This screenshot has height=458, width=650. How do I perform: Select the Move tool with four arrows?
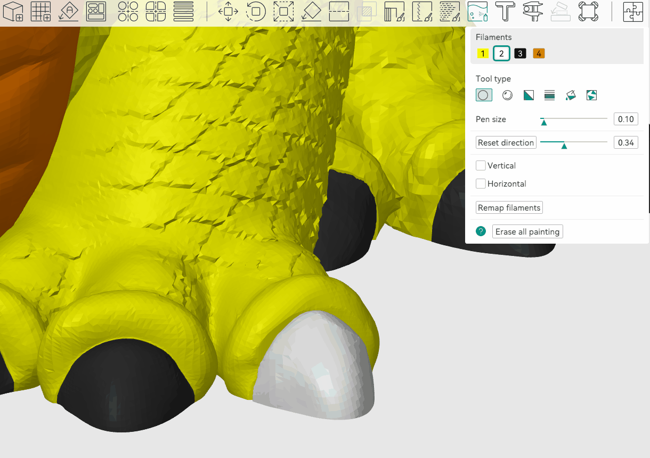(228, 11)
